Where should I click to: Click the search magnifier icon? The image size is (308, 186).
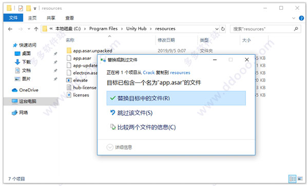click(x=296, y=29)
